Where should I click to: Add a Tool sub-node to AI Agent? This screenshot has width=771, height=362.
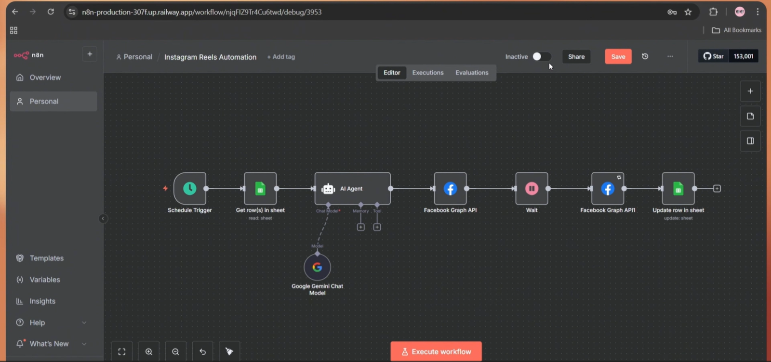tap(377, 227)
